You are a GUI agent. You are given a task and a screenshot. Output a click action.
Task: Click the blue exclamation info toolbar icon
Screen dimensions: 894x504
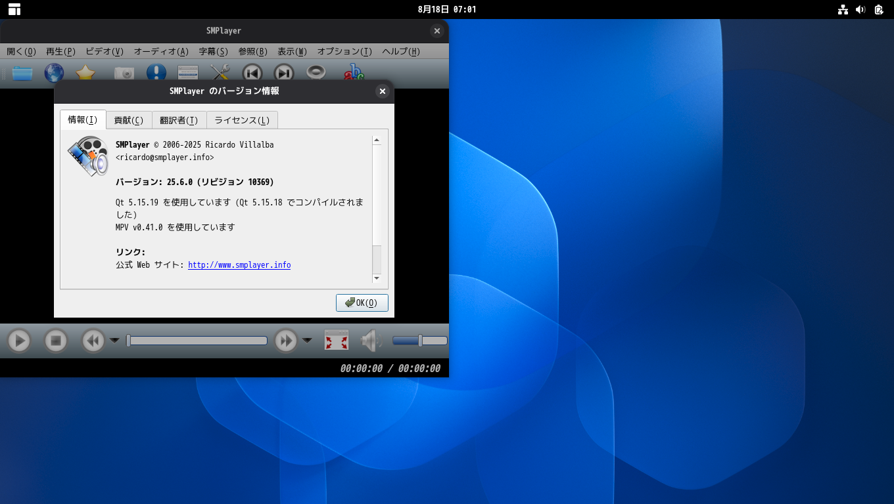click(156, 72)
